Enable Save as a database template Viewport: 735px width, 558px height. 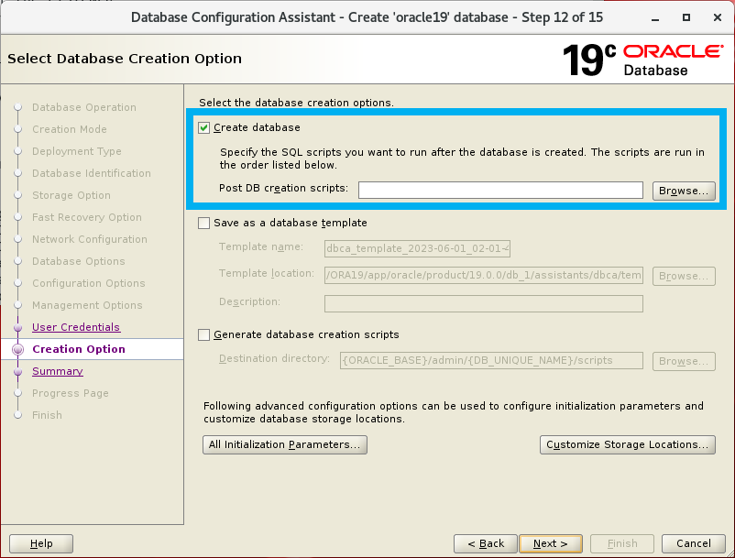click(x=203, y=223)
